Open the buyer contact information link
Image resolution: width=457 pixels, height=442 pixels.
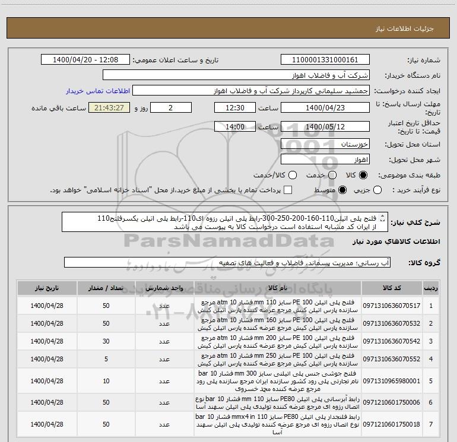(98, 91)
